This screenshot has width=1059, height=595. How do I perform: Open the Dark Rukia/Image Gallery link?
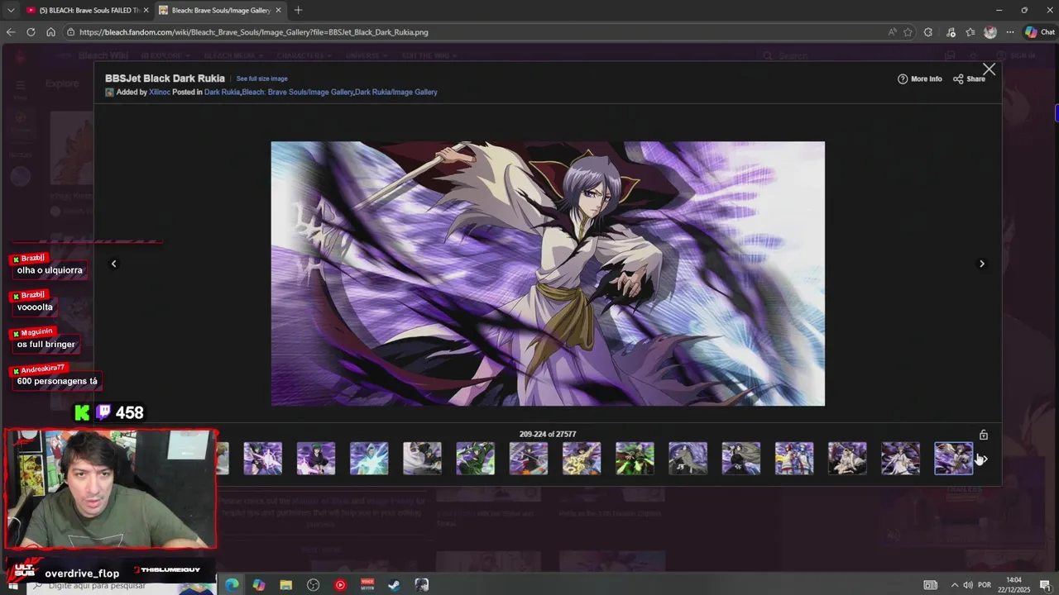click(x=396, y=92)
